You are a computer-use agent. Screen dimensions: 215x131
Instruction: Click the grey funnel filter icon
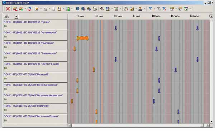159,9
